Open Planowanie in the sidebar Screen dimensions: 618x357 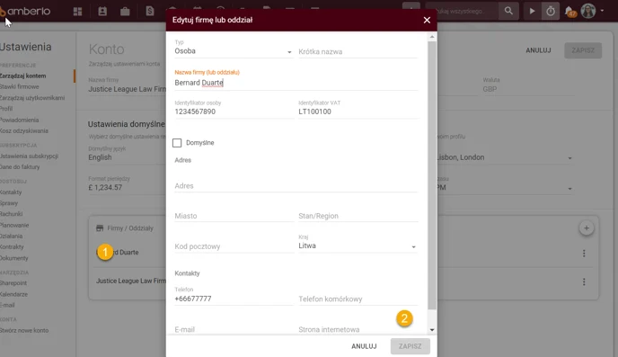pos(14,225)
